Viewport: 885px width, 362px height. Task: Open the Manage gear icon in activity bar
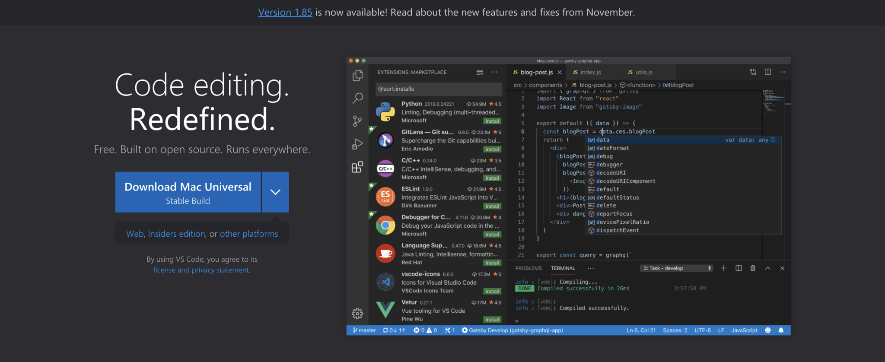[357, 313]
